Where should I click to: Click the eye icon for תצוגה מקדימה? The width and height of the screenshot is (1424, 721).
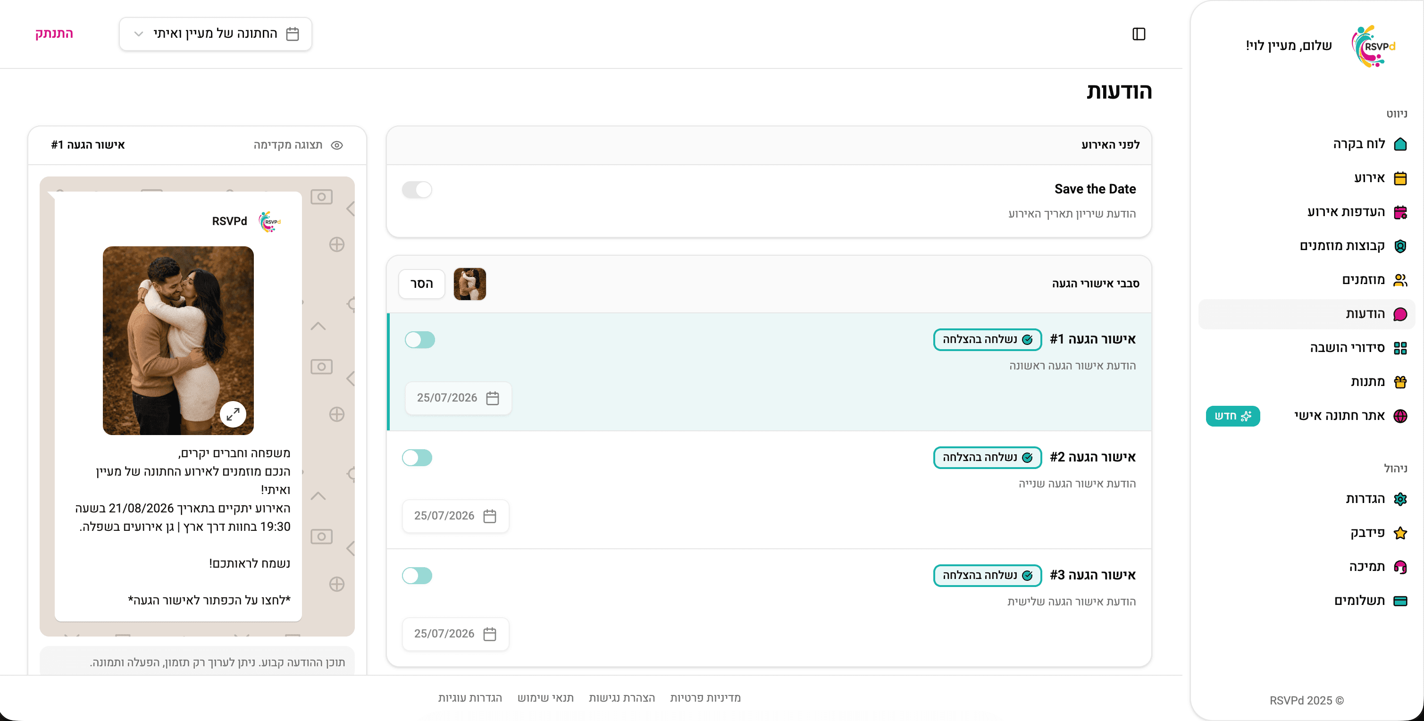(x=336, y=145)
